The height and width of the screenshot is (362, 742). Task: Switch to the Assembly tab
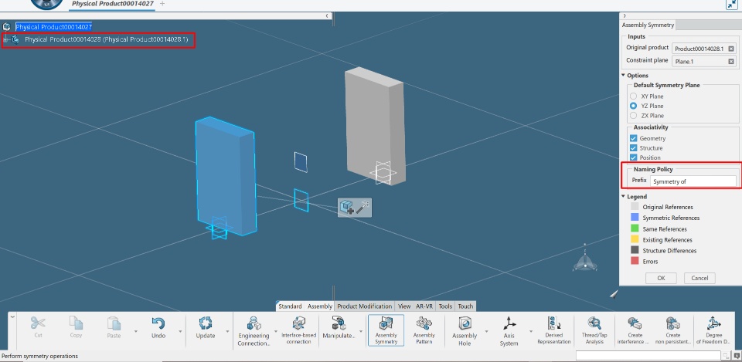coord(320,306)
